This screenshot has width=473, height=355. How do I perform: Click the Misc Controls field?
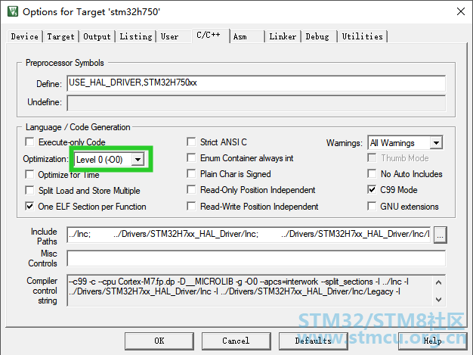coord(256,258)
